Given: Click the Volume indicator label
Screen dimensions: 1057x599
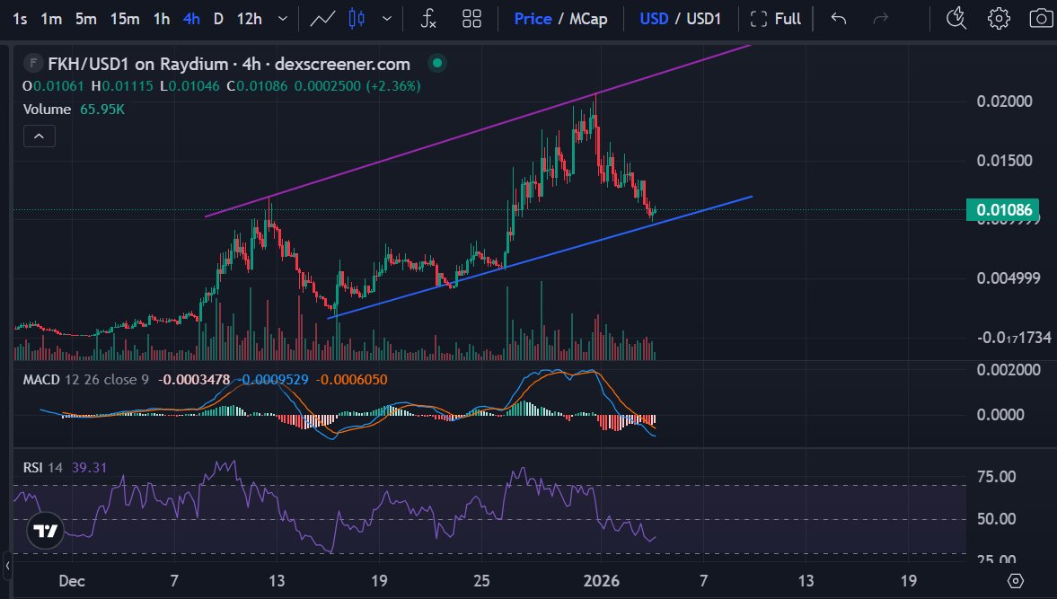Looking at the screenshot, I should tap(47, 110).
